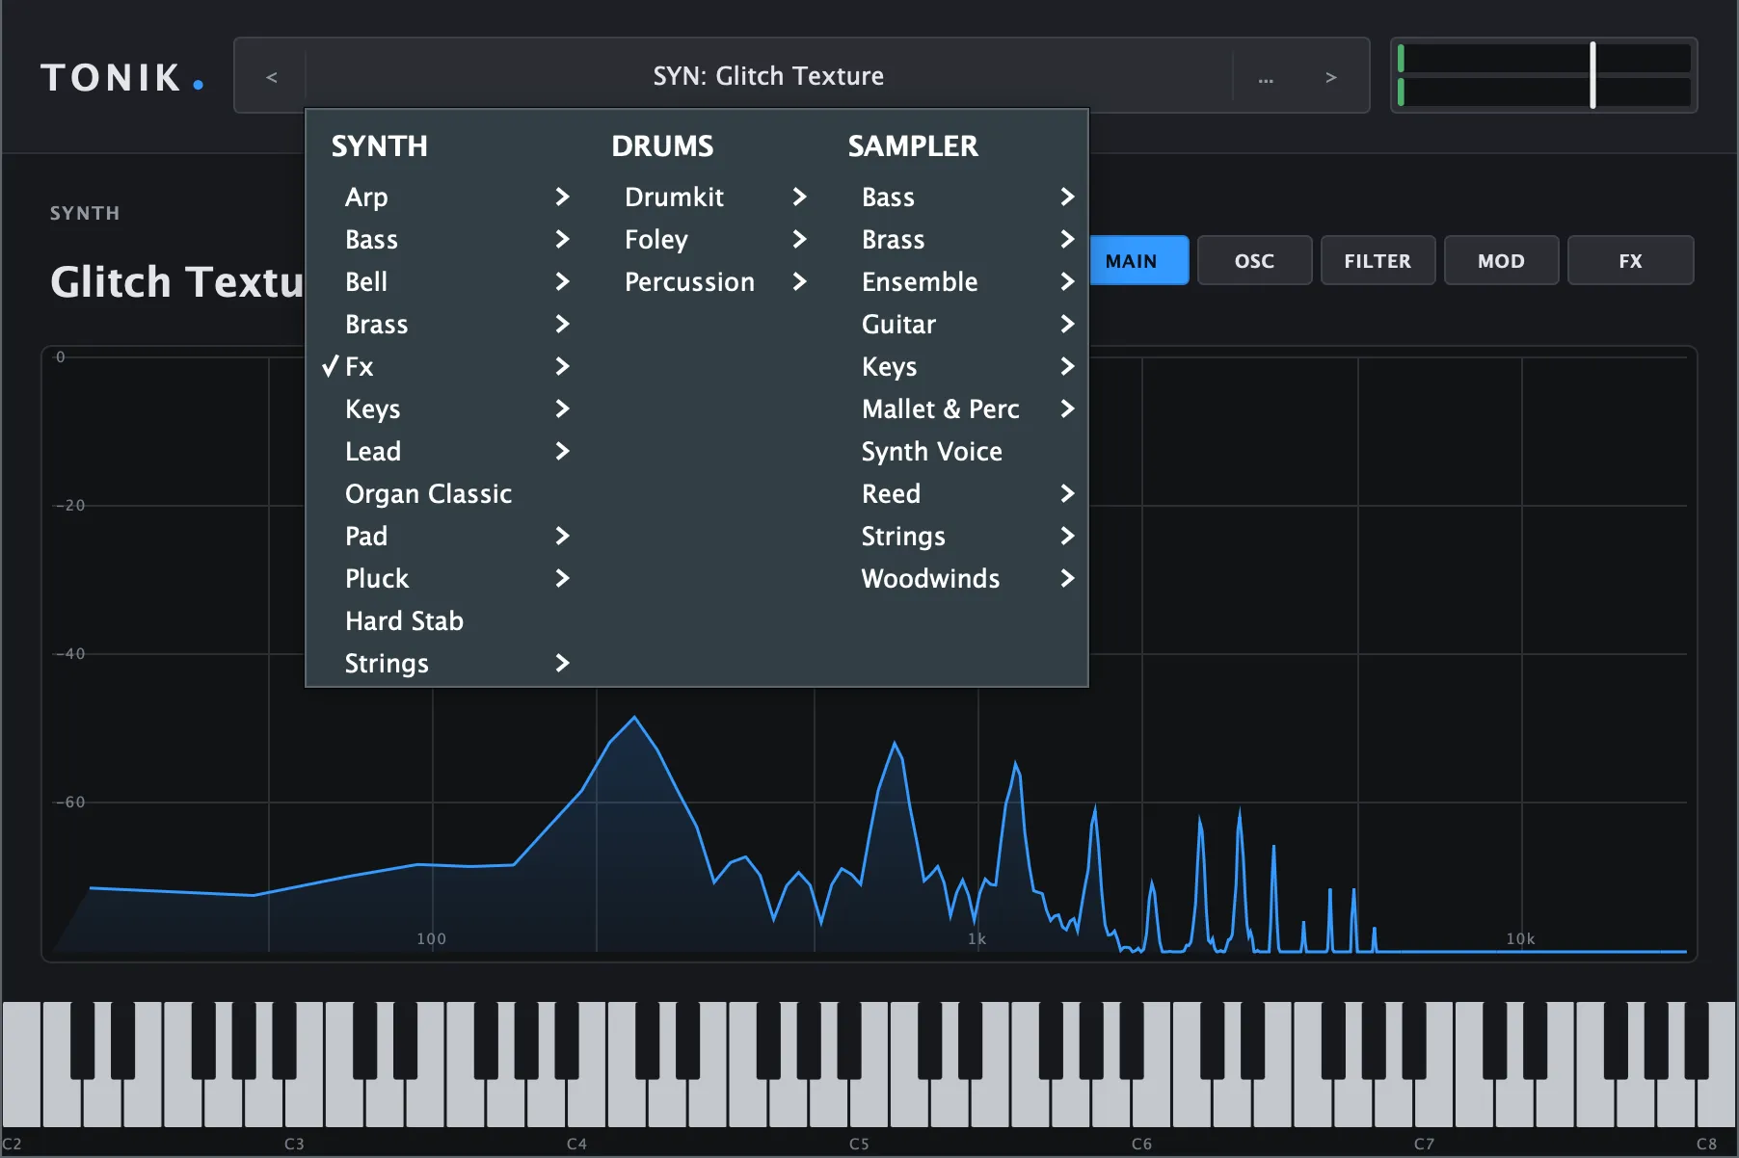Choose Reed in the Sampler column
This screenshot has width=1739, height=1158.
tap(891, 493)
